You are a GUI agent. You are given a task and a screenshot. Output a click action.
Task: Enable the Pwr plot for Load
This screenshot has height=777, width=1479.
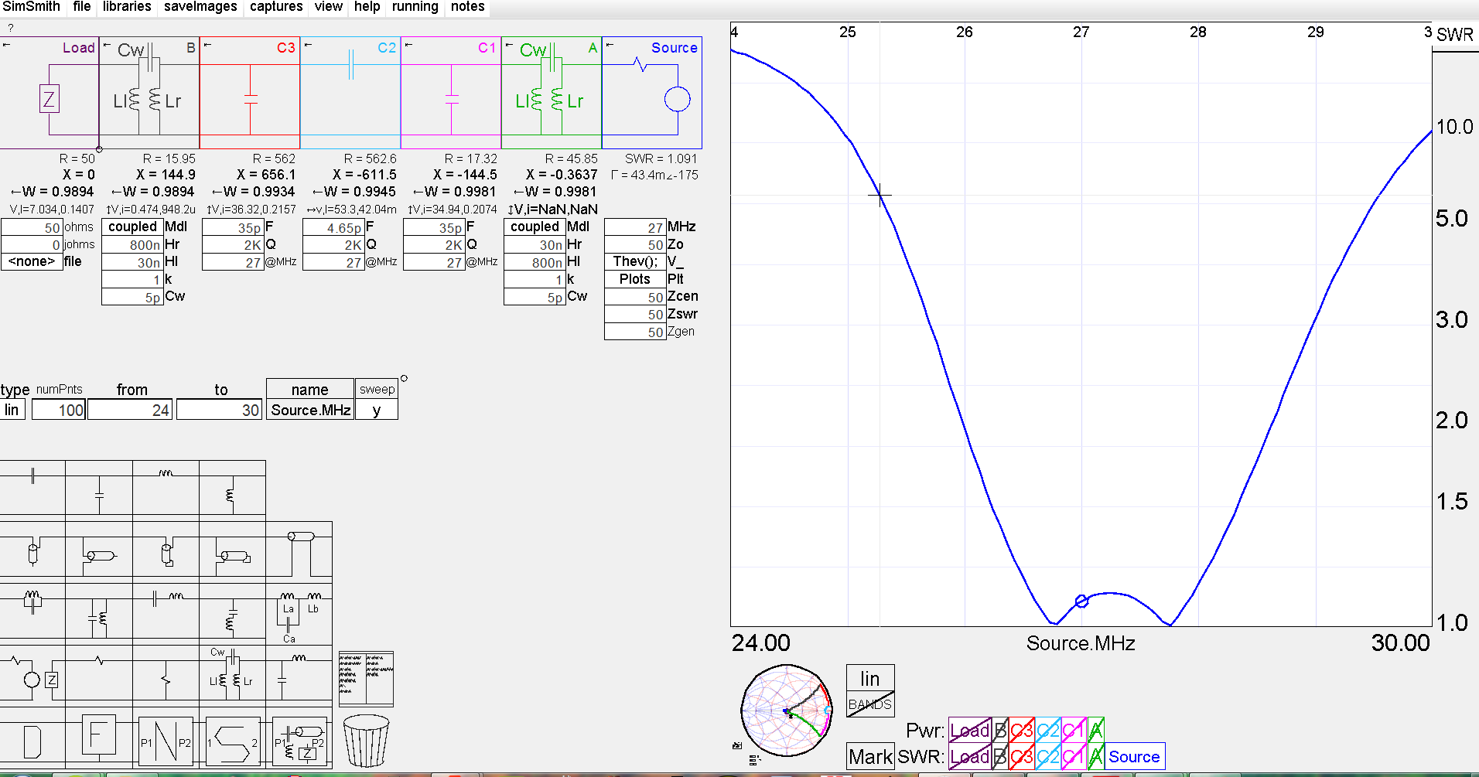[x=969, y=731]
